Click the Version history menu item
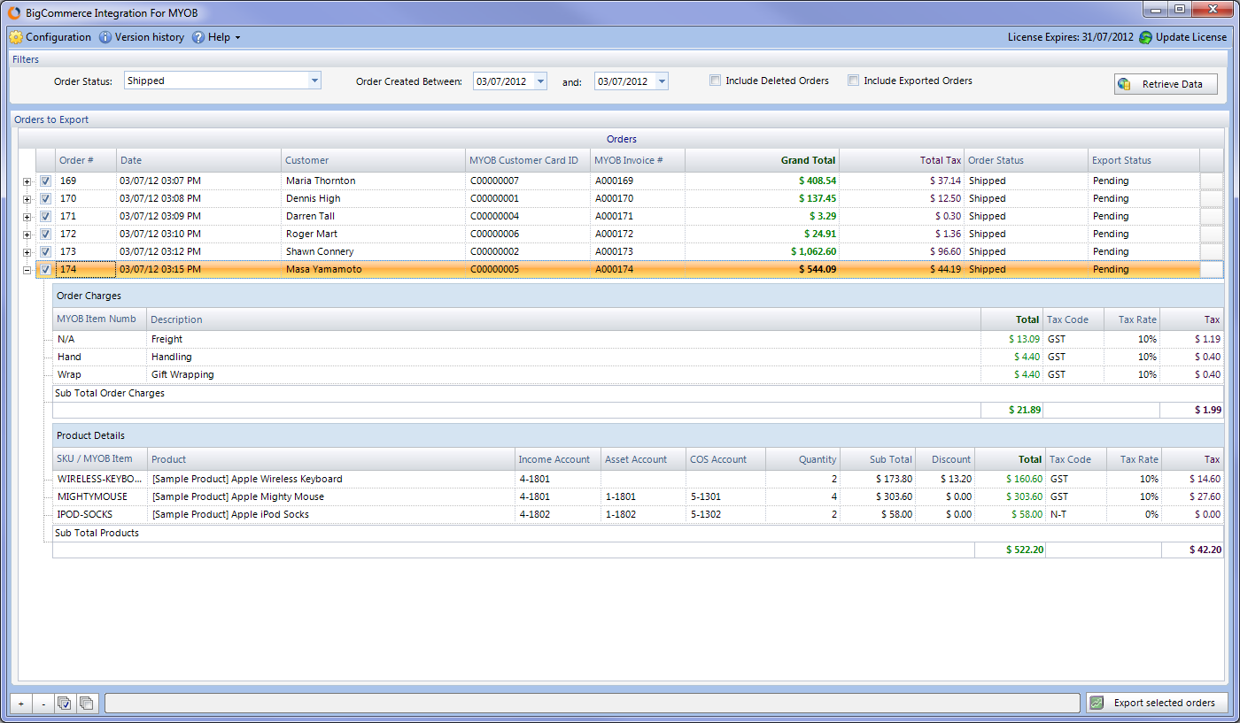Screen dimensions: 1240x723 click(150, 37)
